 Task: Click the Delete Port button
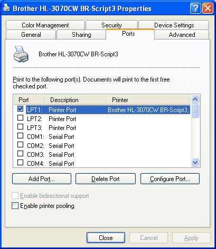[106, 179]
